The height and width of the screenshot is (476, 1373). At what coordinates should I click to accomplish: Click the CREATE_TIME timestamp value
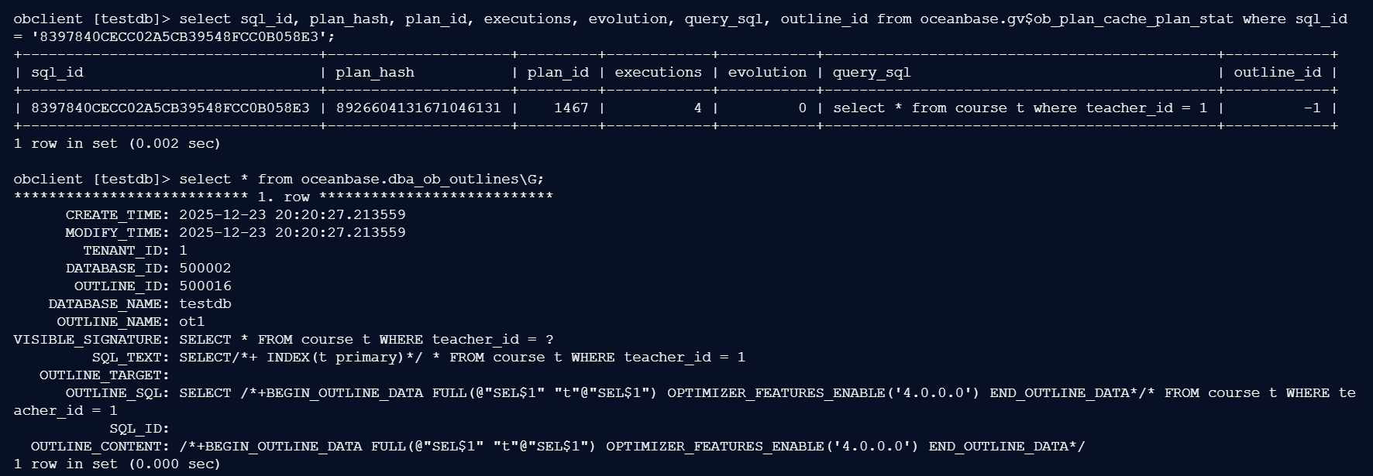click(292, 215)
